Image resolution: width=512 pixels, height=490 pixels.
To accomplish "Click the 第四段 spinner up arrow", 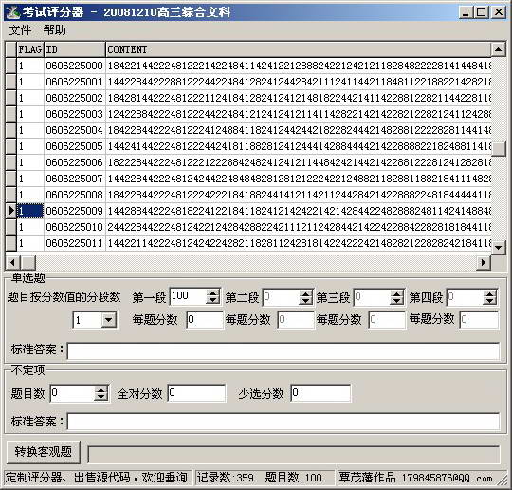I will 490,293.
